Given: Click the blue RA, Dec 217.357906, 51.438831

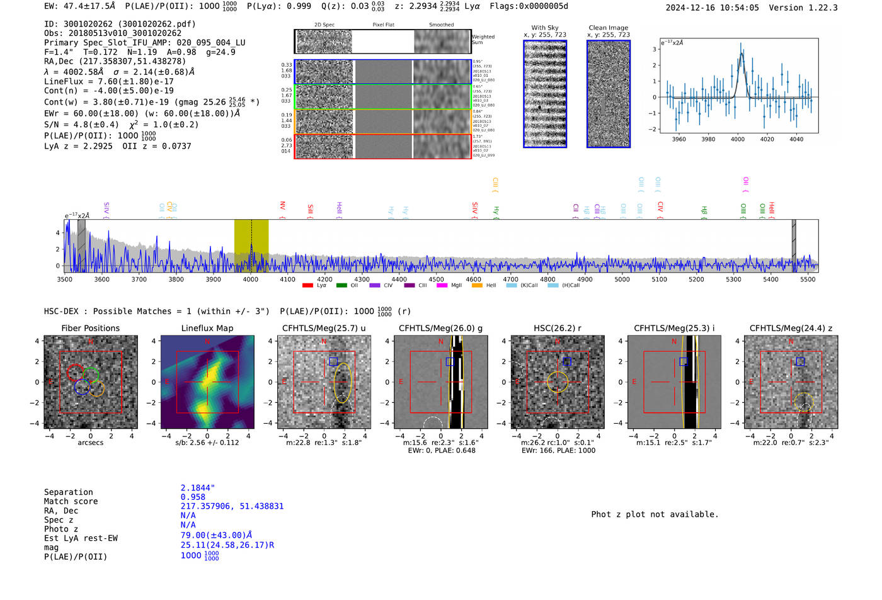Looking at the screenshot, I should [232, 506].
